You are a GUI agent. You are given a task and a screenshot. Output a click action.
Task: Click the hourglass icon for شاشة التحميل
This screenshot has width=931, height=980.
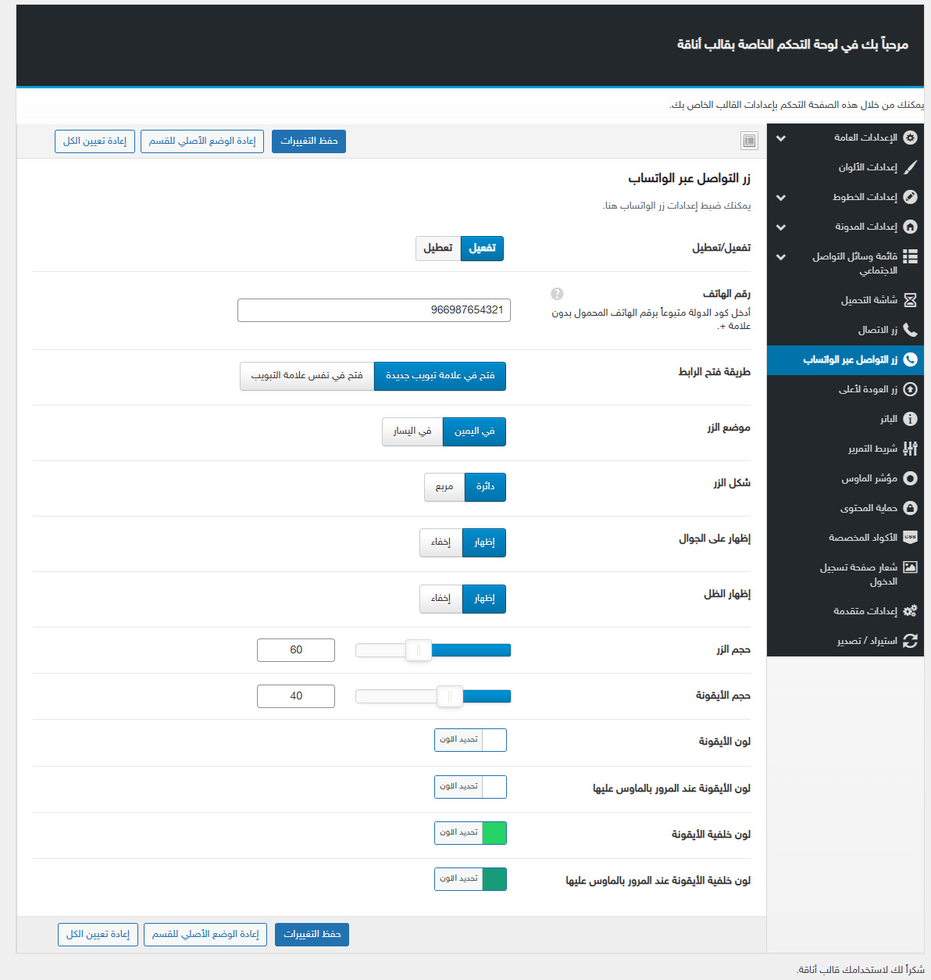pyautogui.click(x=910, y=300)
